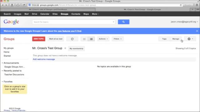This screenshot has height=112, width=200.
Task: Click the Mark all as read button
Action: 56,39
